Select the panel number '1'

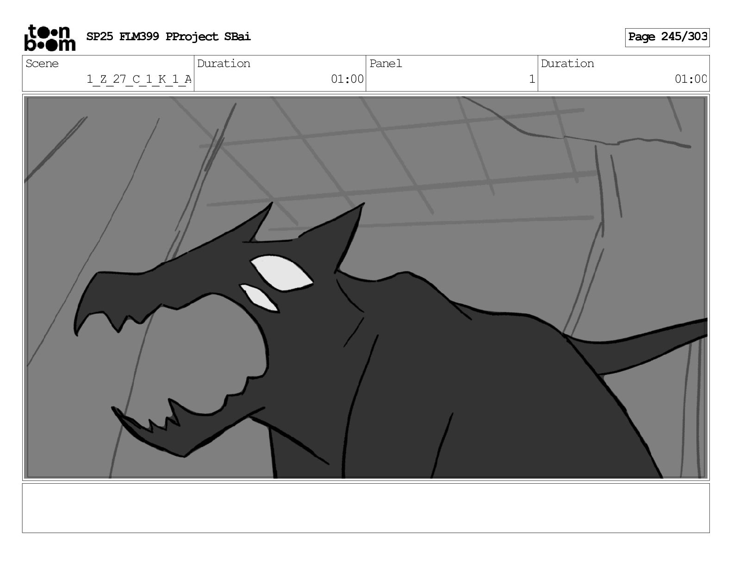coord(532,80)
